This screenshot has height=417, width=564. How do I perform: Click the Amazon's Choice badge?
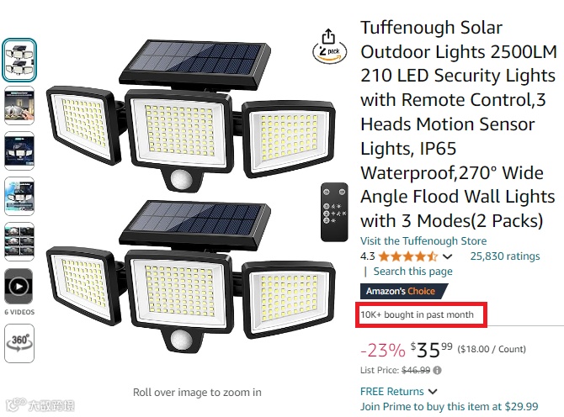400,291
